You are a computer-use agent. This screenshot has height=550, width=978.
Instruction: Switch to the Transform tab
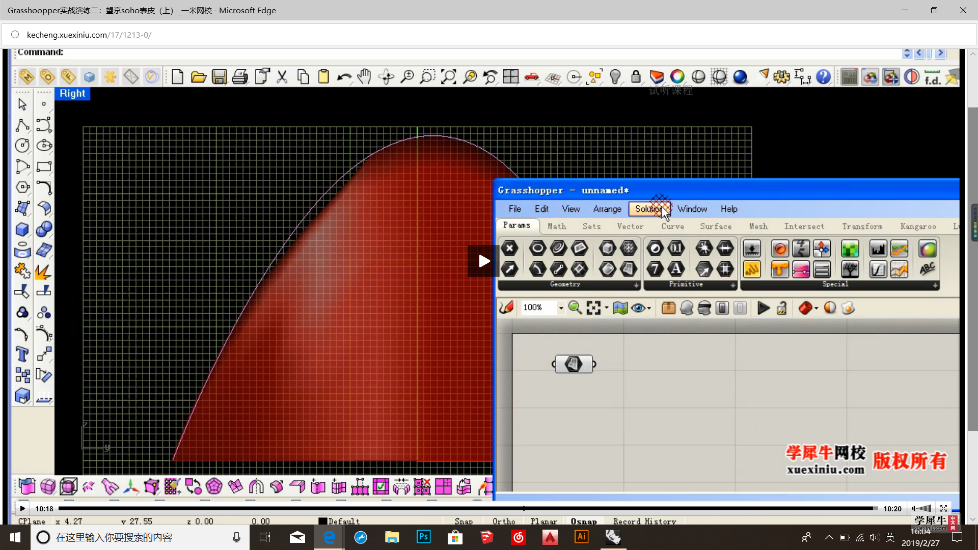click(x=862, y=226)
